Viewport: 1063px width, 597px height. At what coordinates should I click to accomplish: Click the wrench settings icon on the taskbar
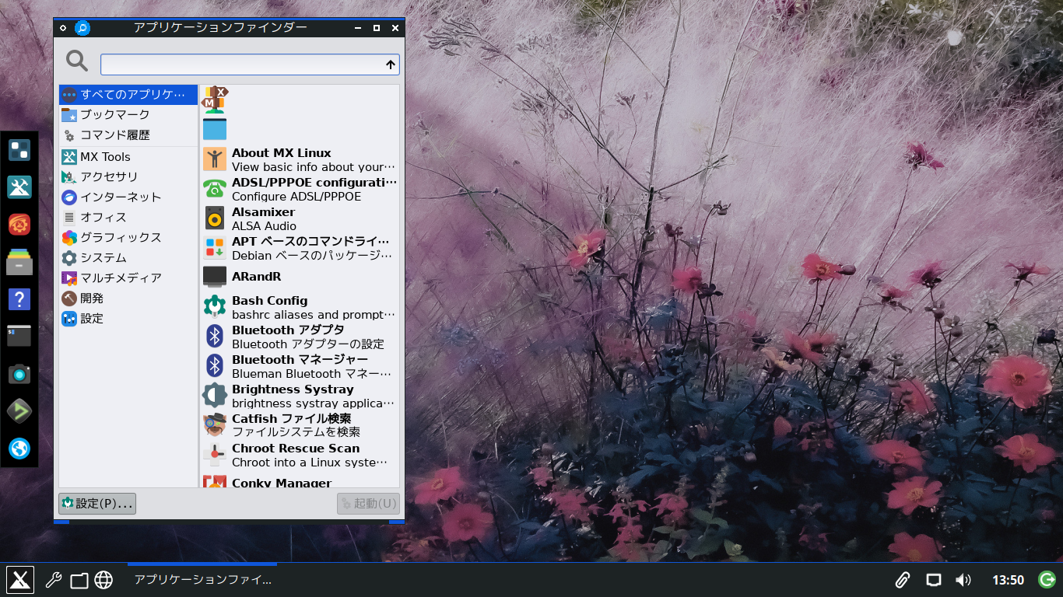(53, 580)
